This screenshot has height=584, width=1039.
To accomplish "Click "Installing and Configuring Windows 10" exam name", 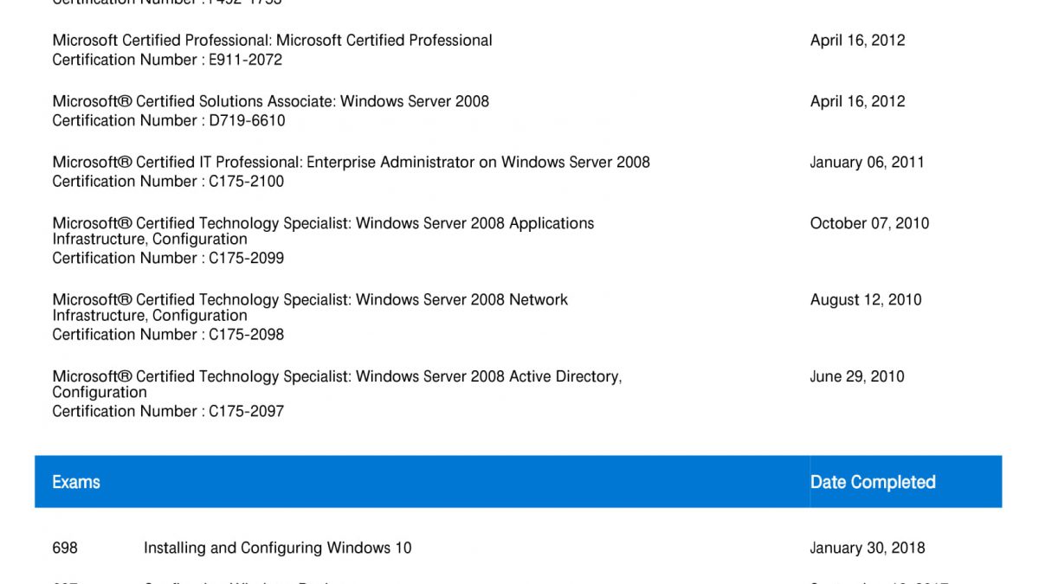I will point(278,548).
